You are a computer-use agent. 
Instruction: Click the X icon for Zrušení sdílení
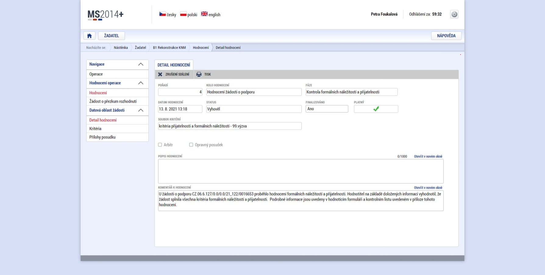click(160, 74)
